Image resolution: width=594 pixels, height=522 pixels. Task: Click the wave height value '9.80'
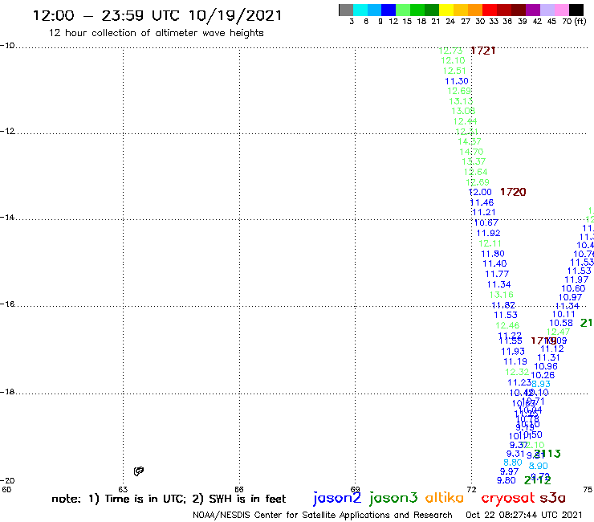tap(507, 480)
